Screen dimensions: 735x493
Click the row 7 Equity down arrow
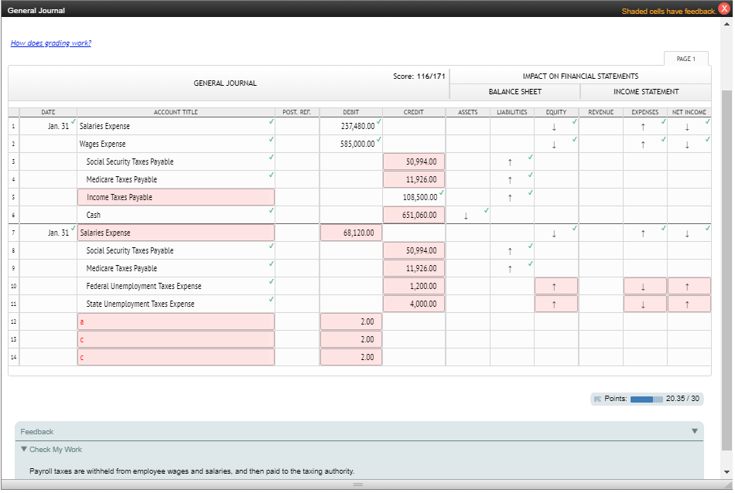tap(554, 233)
